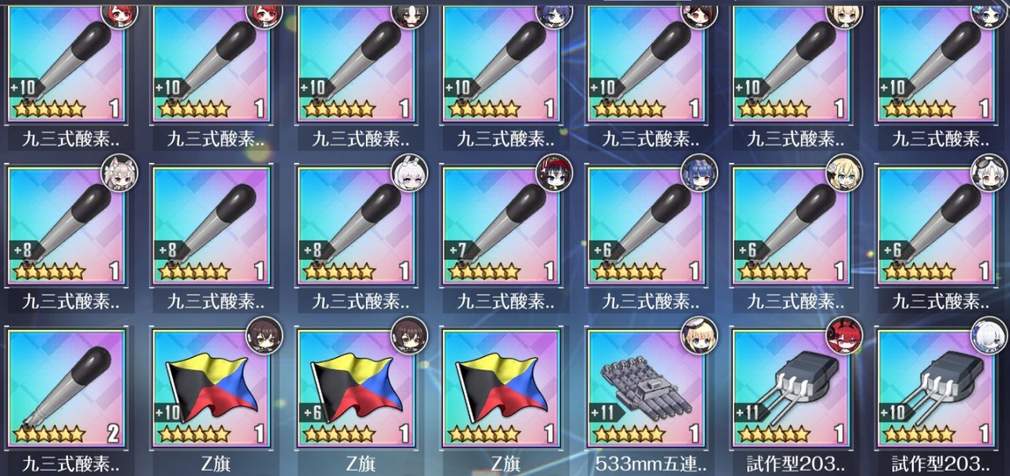Image resolution: width=1010 pixels, height=476 pixels.
Task: Select +8 torpedo with fox-eared avatar
Action: (67, 226)
